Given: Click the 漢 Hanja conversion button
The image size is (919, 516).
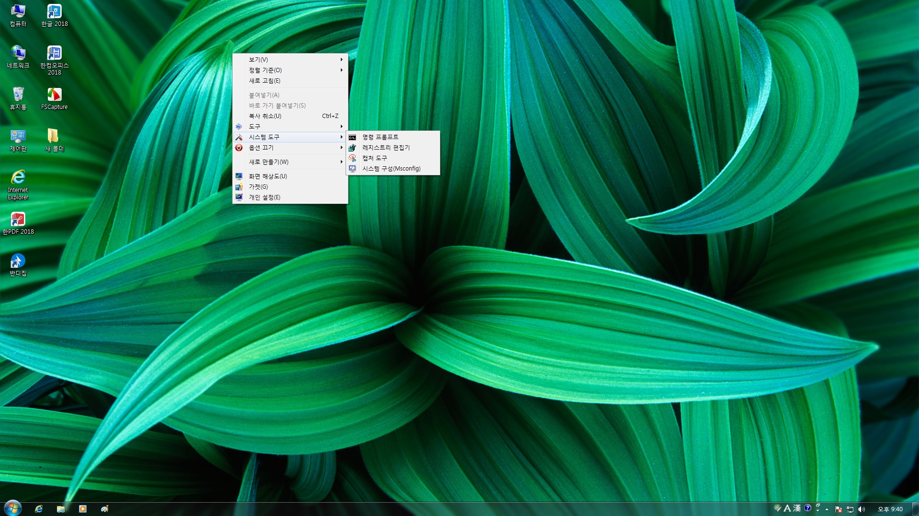Looking at the screenshot, I should coord(797,508).
